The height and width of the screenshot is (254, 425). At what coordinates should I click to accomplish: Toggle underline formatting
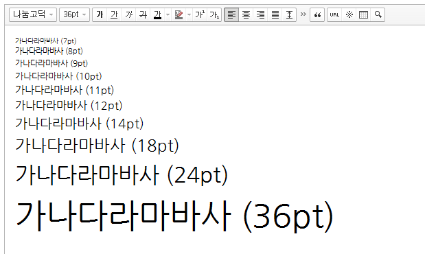coord(114,14)
